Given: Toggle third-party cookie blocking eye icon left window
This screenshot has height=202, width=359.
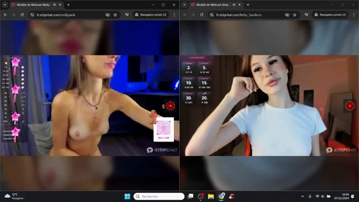Looking at the screenshot, I should click(107, 15).
